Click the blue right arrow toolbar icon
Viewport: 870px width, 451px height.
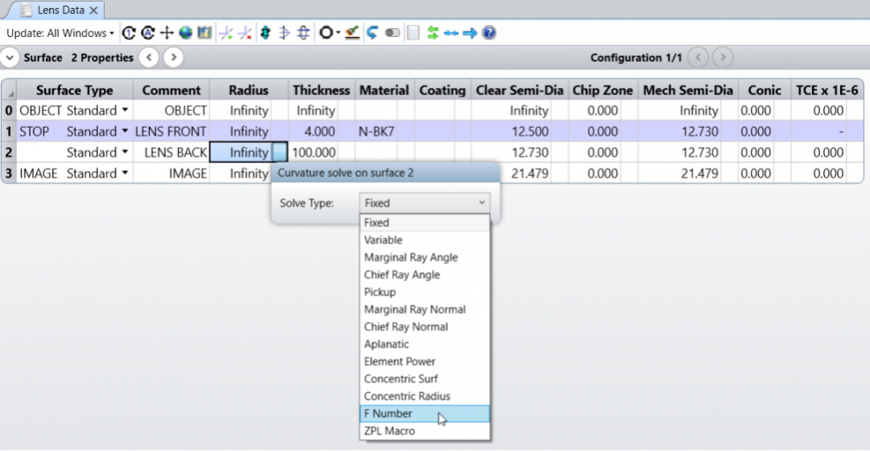[x=470, y=33]
